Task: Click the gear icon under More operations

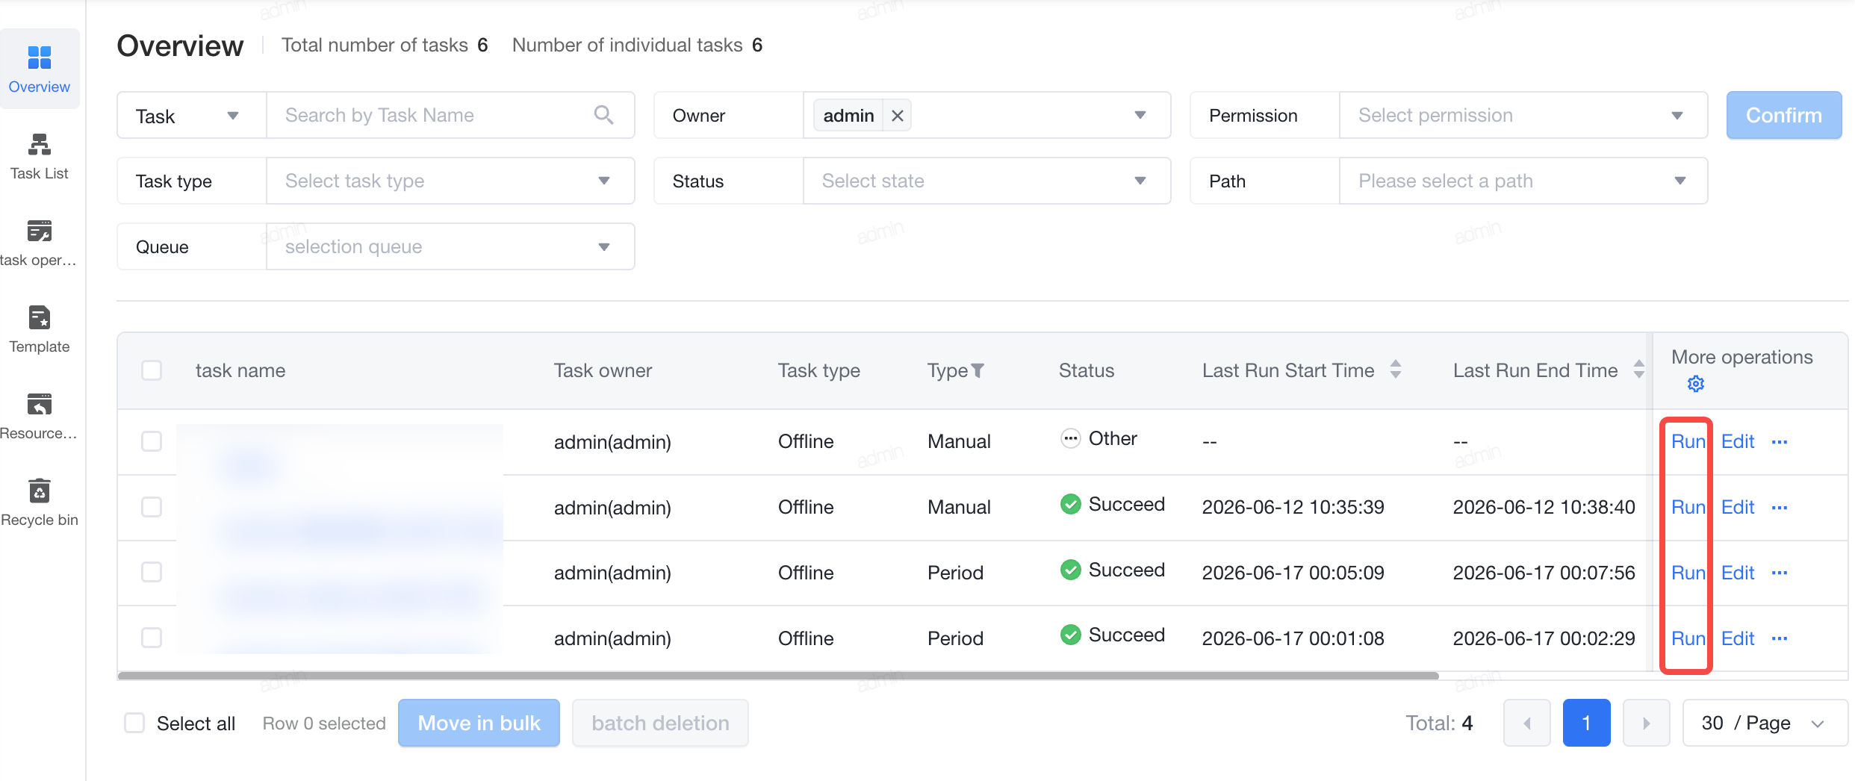Action: (x=1695, y=384)
